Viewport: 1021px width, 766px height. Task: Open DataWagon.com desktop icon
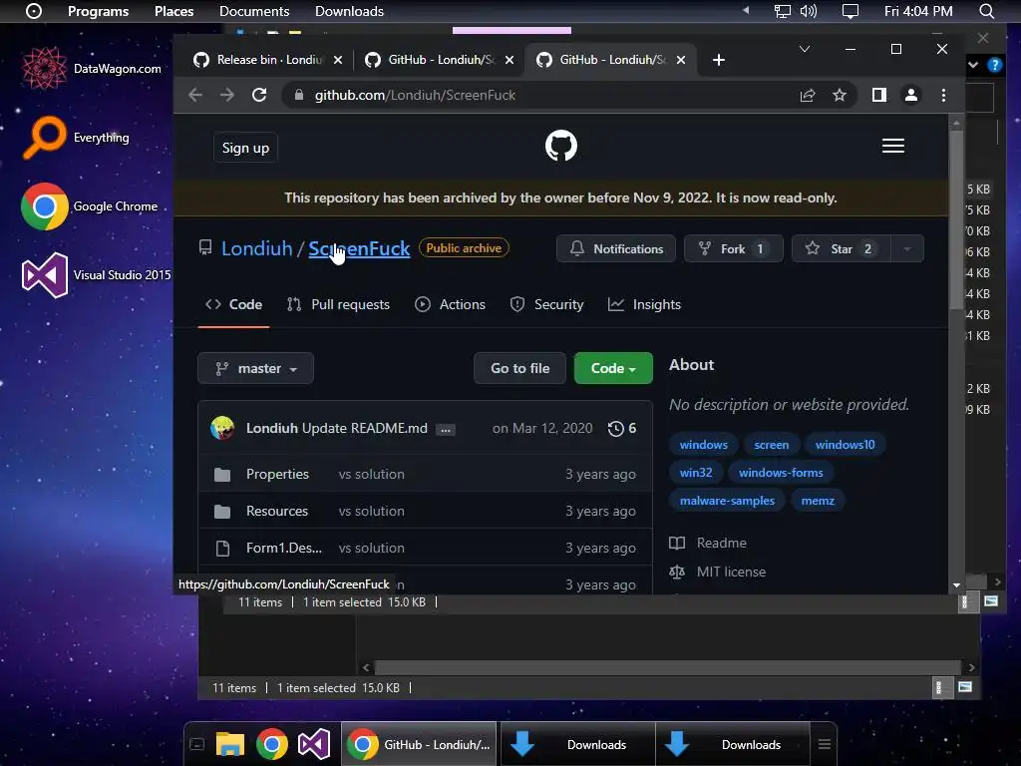(91, 69)
